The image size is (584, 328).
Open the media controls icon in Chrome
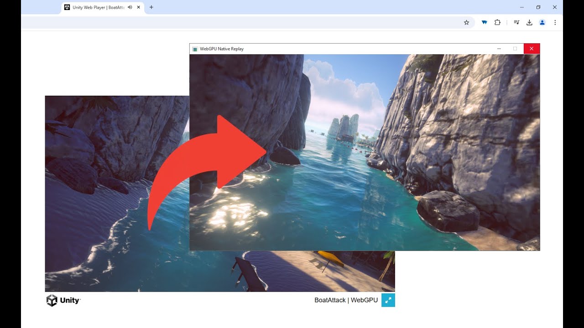click(516, 22)
